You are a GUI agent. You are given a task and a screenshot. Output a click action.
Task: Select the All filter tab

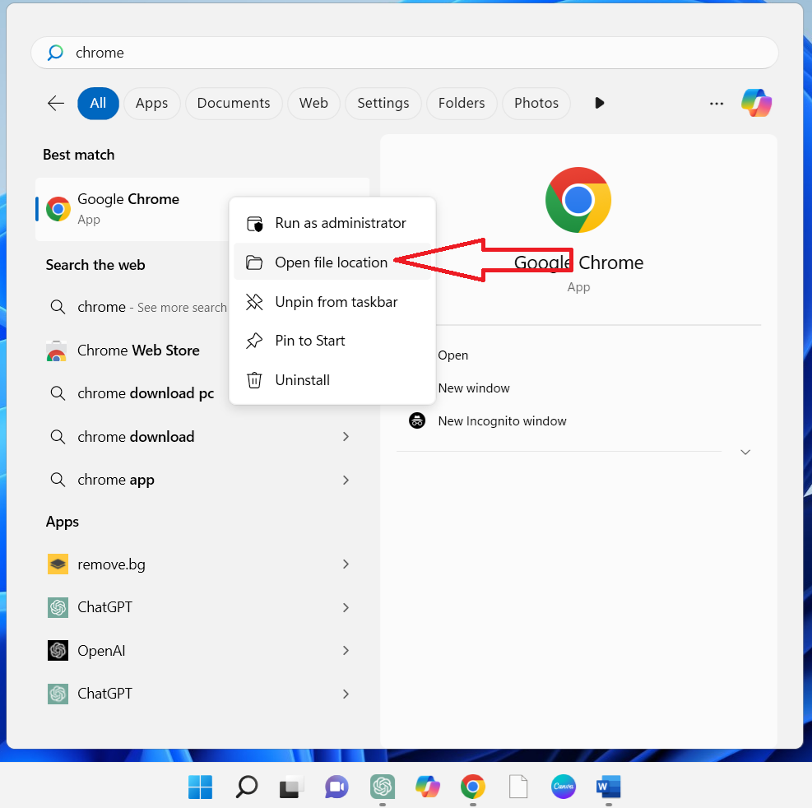(x=99, y=103)
